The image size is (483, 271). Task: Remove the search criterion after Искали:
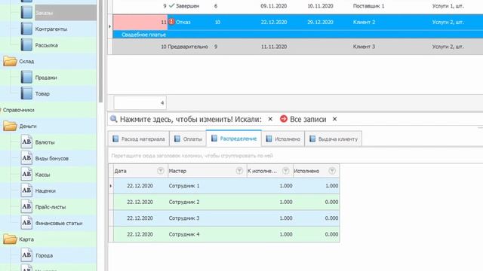[270, 119]
